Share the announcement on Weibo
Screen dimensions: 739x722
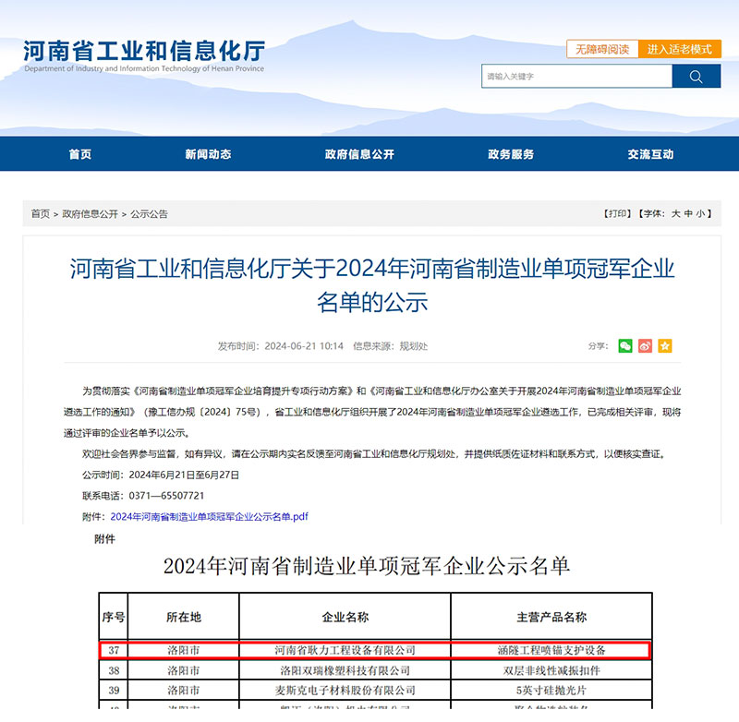pos(645,345)
